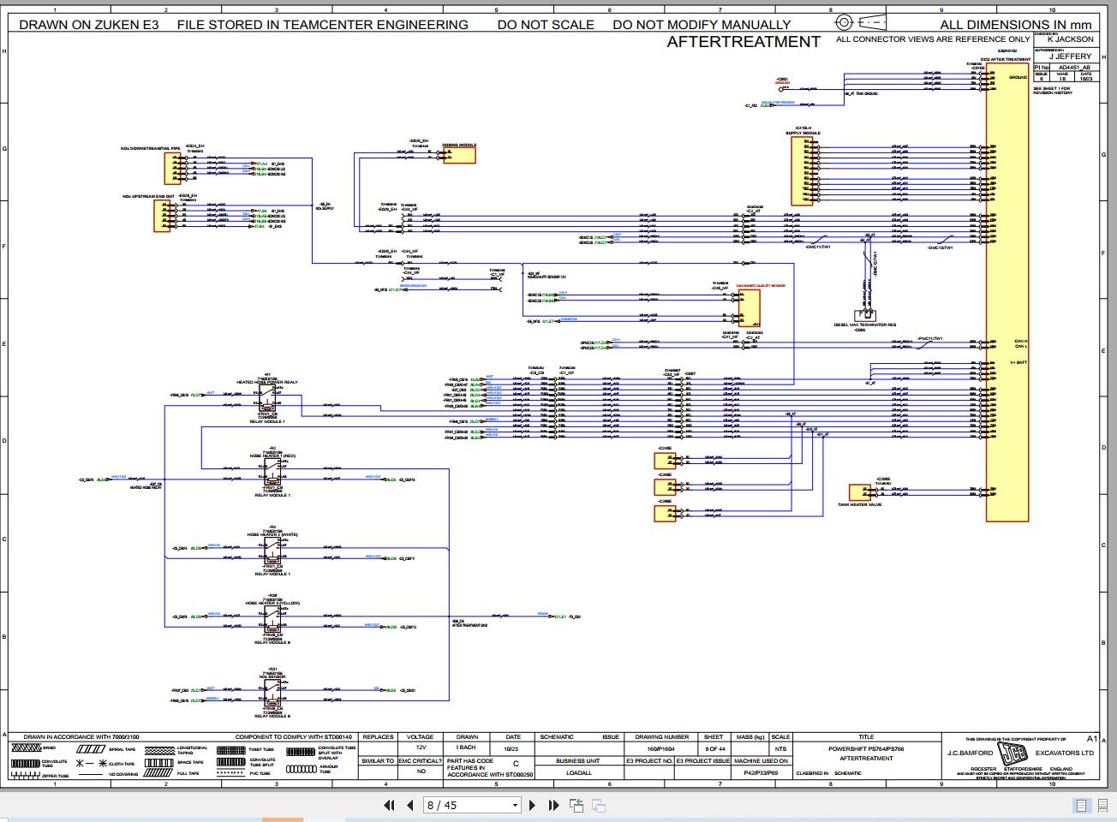Switch to single page view
The height and width of the screenshot is (822, 1117).
(x=1082, y=805)
